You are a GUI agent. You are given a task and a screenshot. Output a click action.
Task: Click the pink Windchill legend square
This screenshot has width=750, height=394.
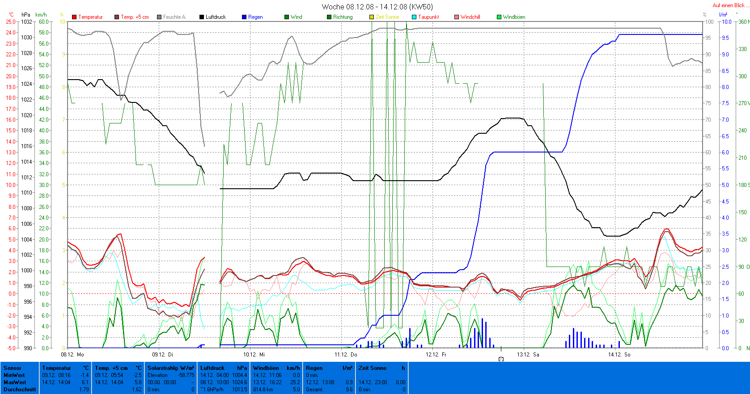(x=457, y=17)
